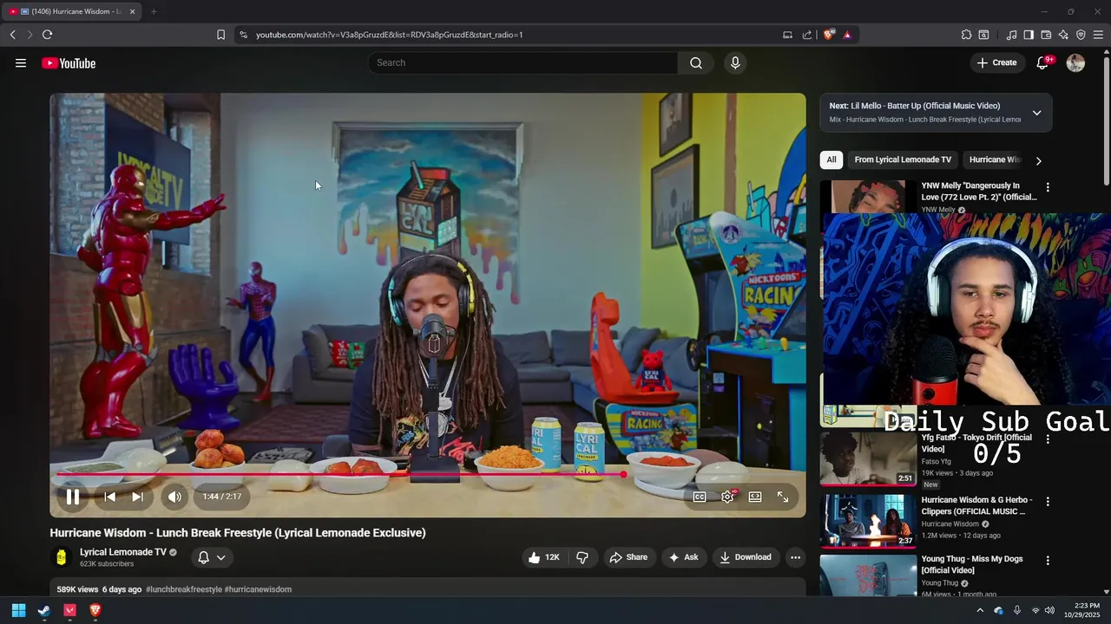The width and height of the screenshot is (1111, 624).
Task: Go to YouTube home via logo
Action: click(x=69, y=63)
